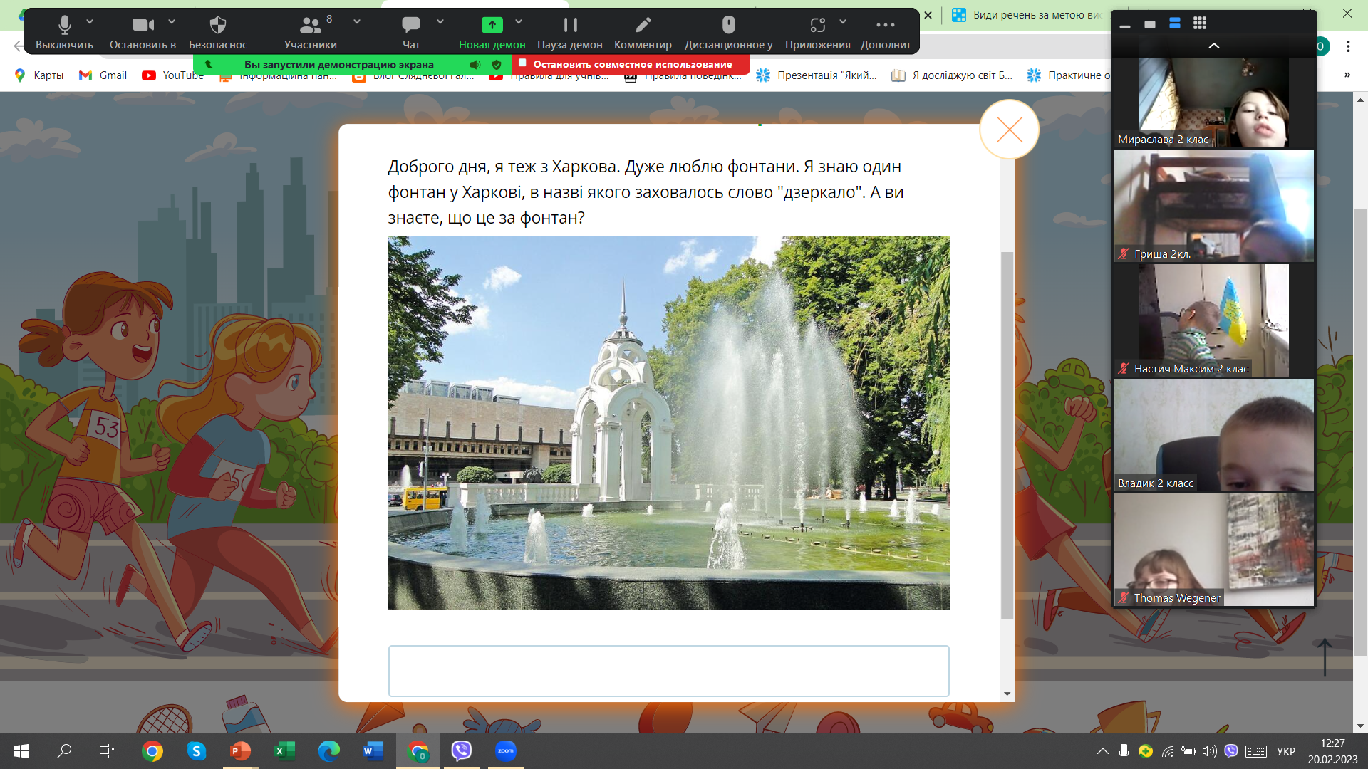1368x769 pixels.
Task: Click green shield encryption icon in share bar
Action: point(497,64)
